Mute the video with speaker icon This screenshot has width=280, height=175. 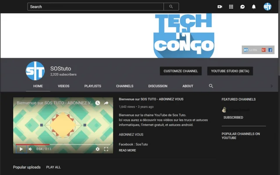[x=30, y=149]
